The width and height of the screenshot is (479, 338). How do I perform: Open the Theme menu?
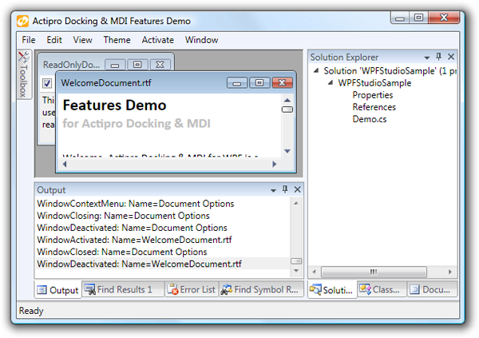coord(117,40)
